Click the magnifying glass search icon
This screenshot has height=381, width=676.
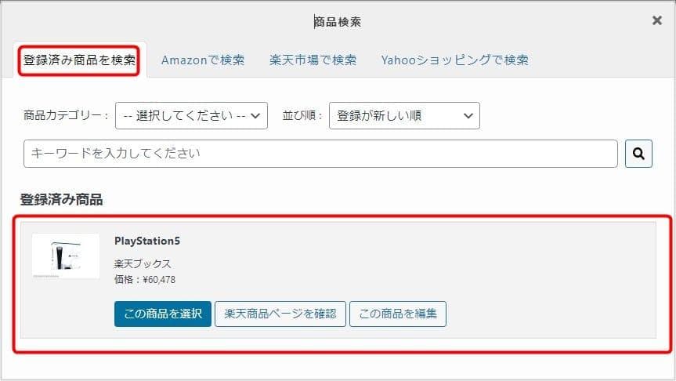[638, 154]
